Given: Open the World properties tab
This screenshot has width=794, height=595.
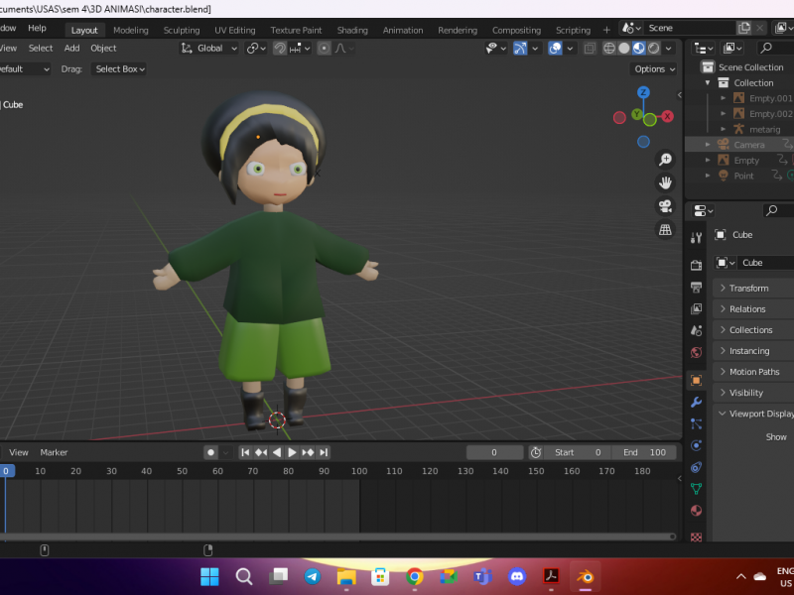Looking at the screenshot, I should click(696, 352).
